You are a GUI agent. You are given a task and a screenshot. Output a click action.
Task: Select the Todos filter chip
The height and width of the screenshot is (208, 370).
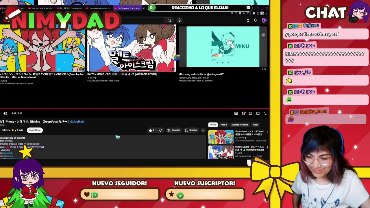(213, 125)
